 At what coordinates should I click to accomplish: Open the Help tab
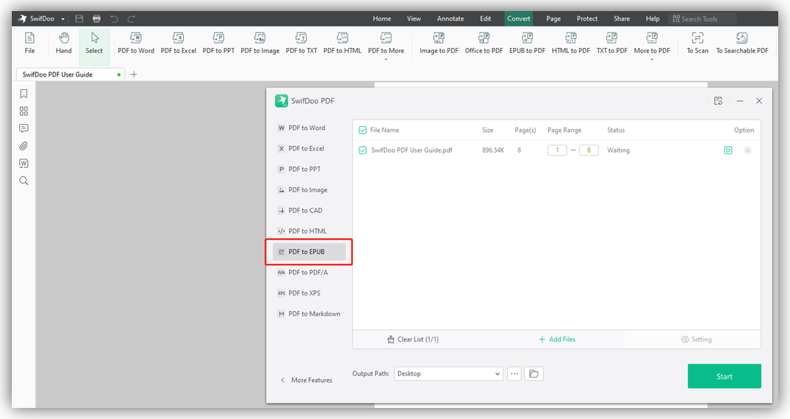(x=653, y=18)
